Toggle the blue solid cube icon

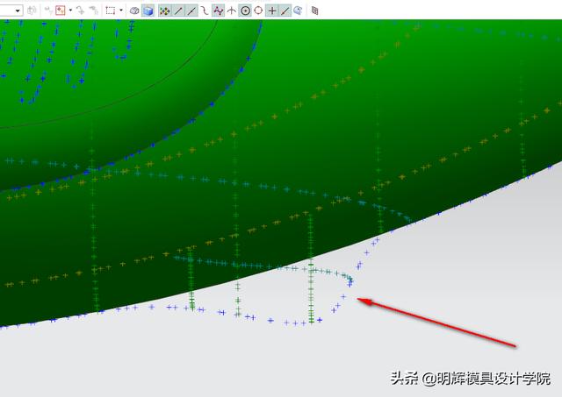point(148,11)
